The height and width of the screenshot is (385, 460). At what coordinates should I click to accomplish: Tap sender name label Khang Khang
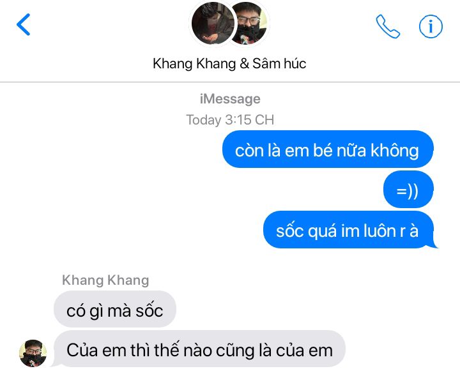(105, 280)
